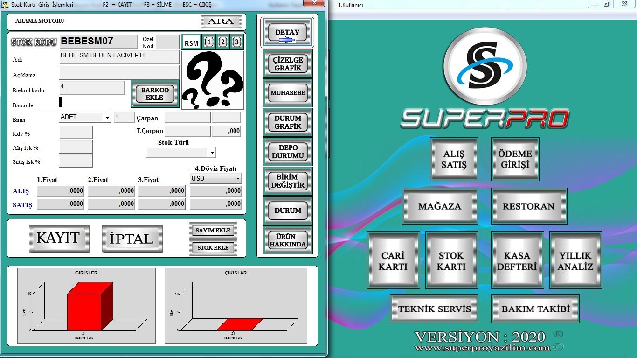Click the T.Çarpan input field
The image size is (637, 358).
[x=187, y=132]
